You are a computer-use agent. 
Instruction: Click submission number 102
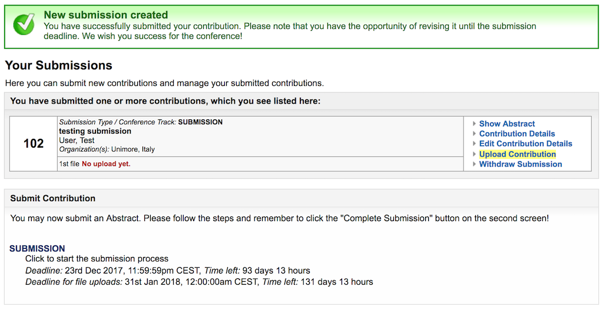click(34, 144)
